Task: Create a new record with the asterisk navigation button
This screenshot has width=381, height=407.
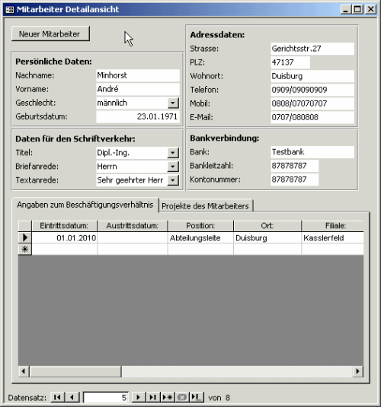Action: pyautogui.click(x=167, y=397)
